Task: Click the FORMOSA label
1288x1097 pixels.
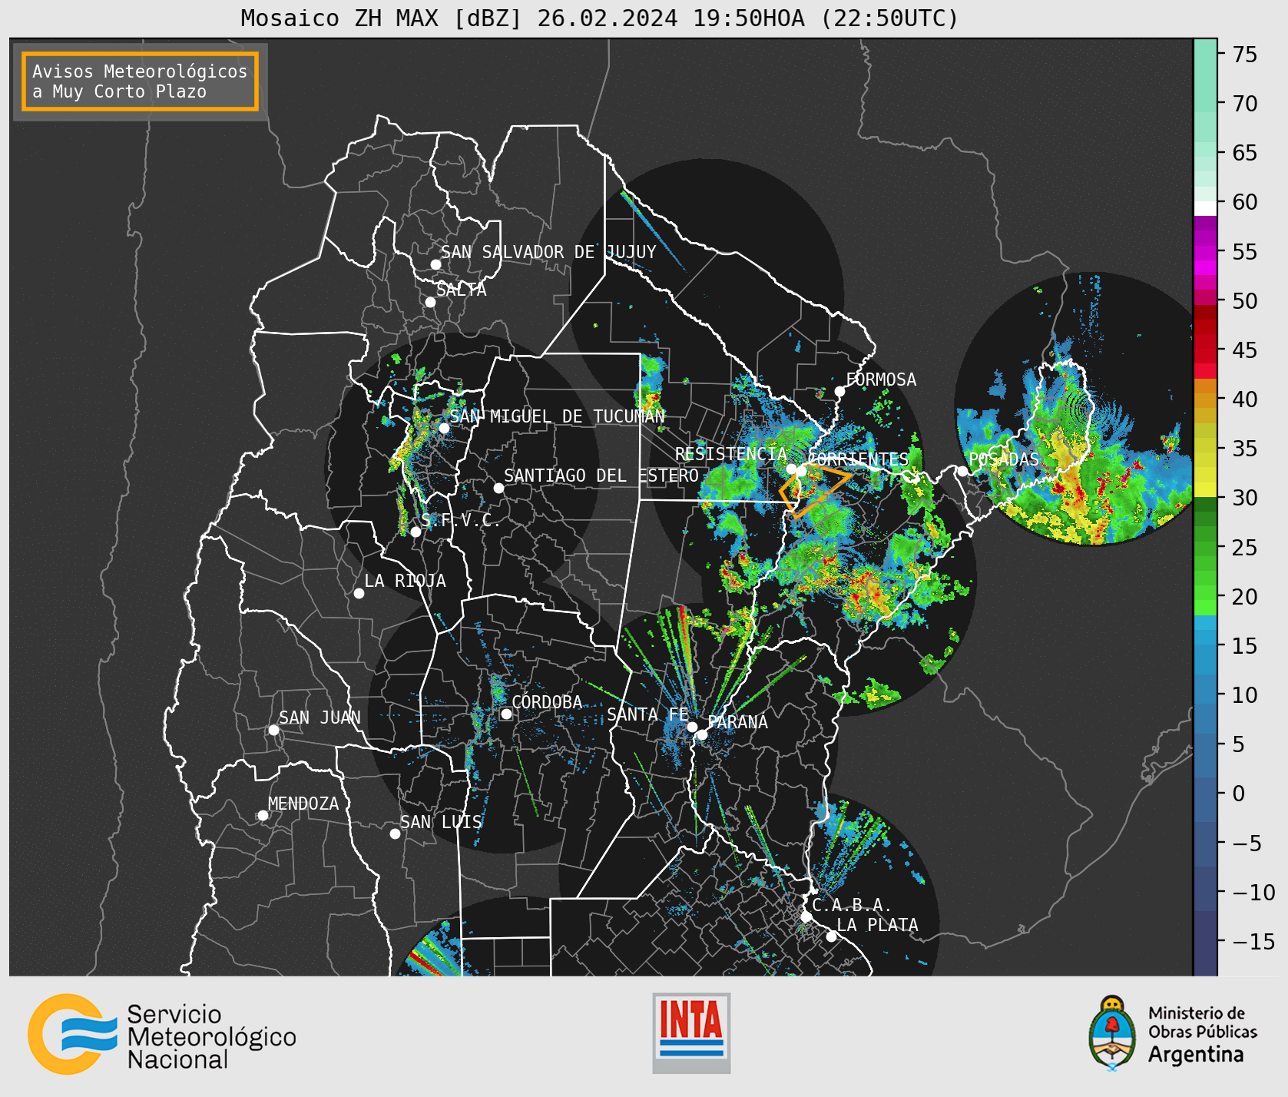Action: (x=881, y=379)
